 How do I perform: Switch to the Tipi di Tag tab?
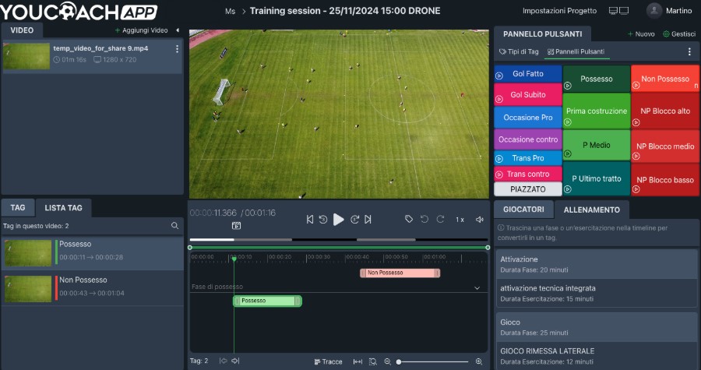[519, 51]
